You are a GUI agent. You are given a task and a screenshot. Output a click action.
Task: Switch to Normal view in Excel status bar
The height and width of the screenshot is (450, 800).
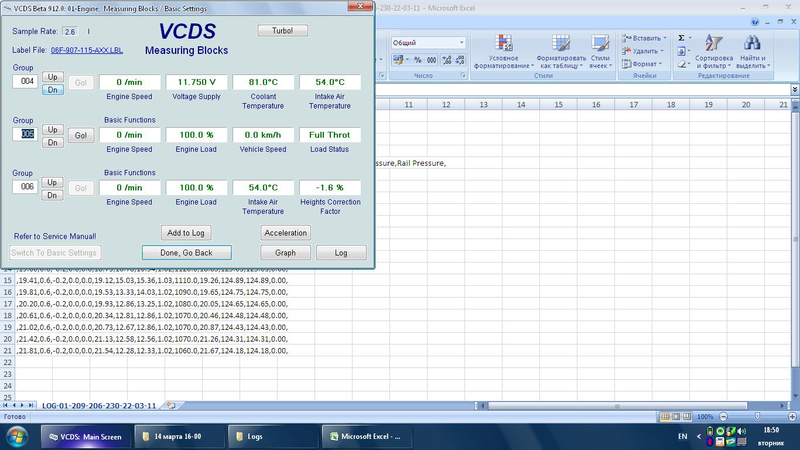(x=665, y=417)
